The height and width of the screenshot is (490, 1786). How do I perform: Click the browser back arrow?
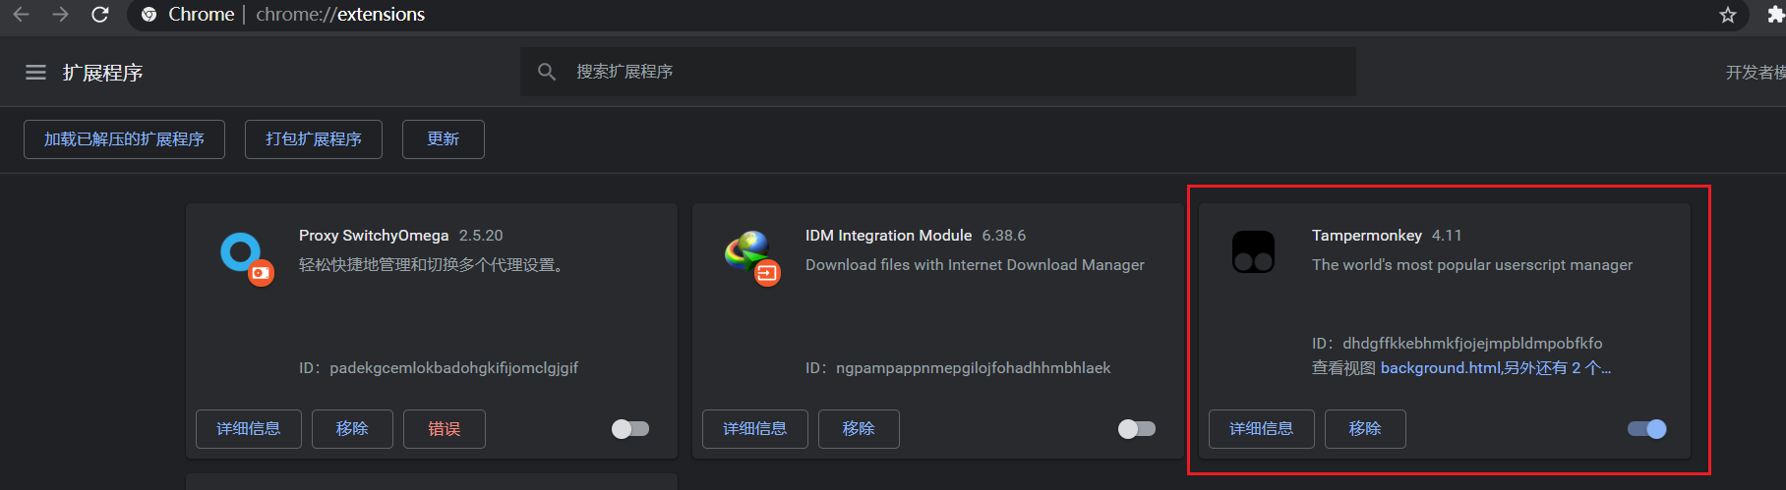[x=21, y=15]
